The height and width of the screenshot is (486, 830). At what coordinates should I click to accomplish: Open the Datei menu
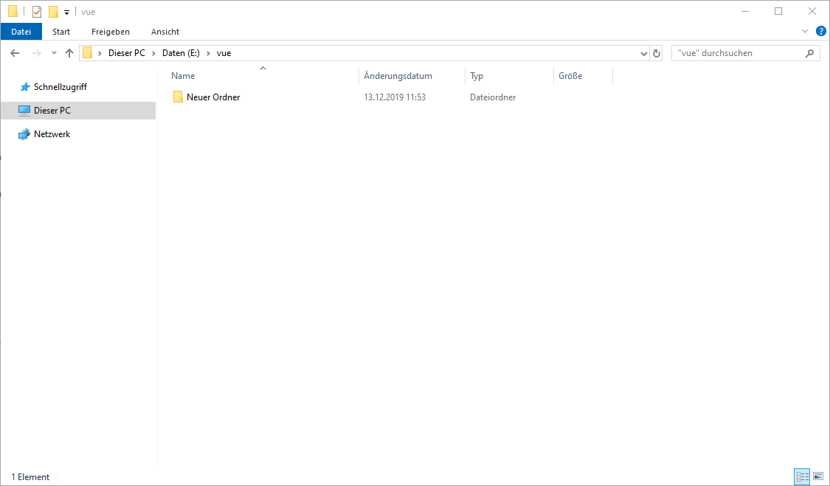(x=21, y=31)
